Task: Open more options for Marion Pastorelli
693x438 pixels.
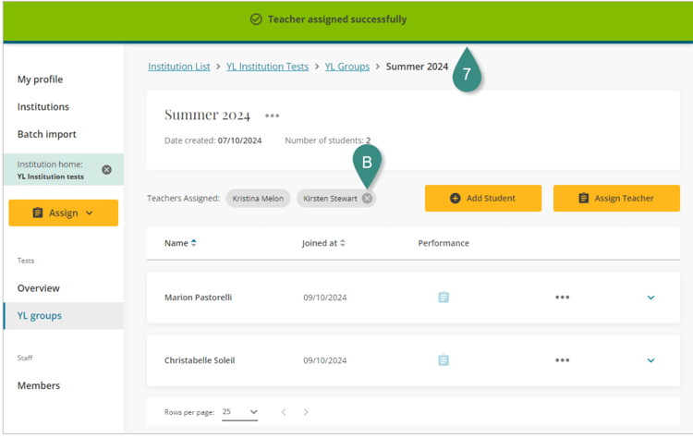Action: [x=562, y=298]
